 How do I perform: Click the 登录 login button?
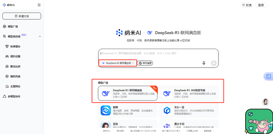click(261, 5)
